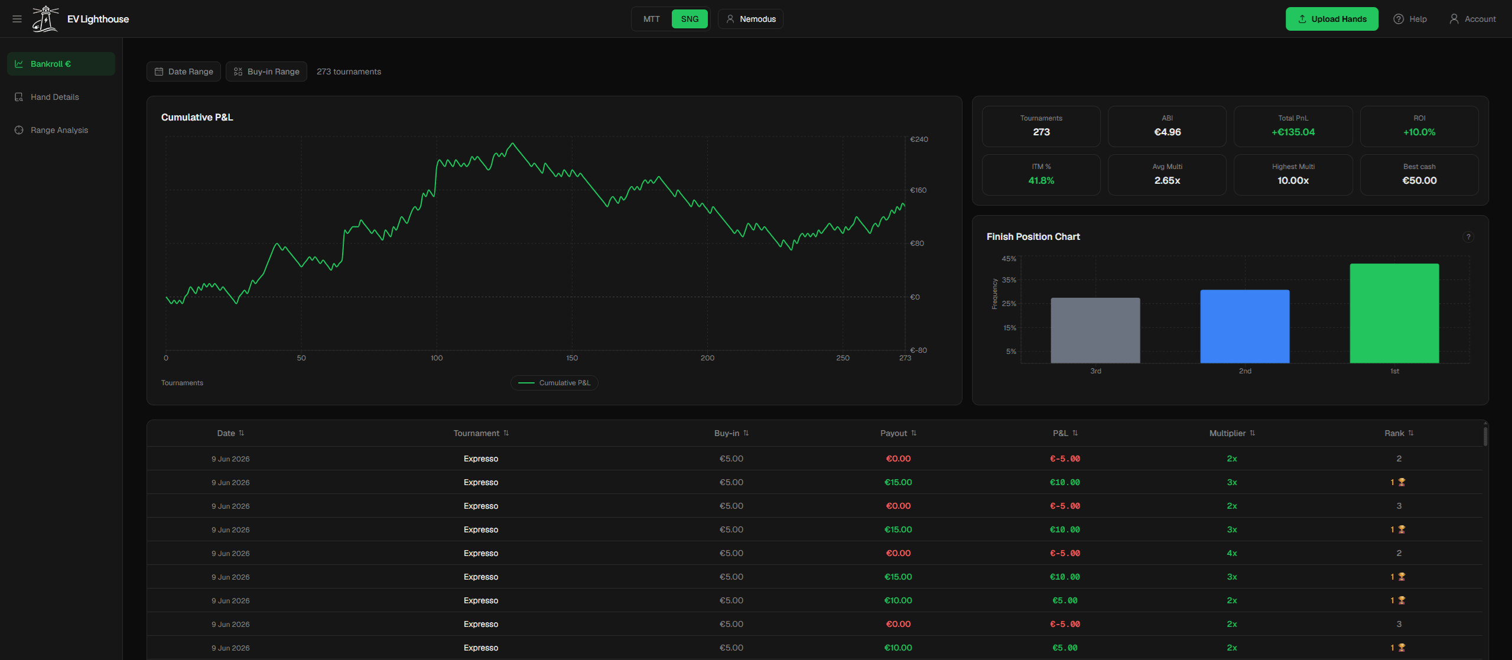Click the Range Analysis sidebar icon
The height and width of the screenshot is (660, 1512).
click(x=19, y=130)
